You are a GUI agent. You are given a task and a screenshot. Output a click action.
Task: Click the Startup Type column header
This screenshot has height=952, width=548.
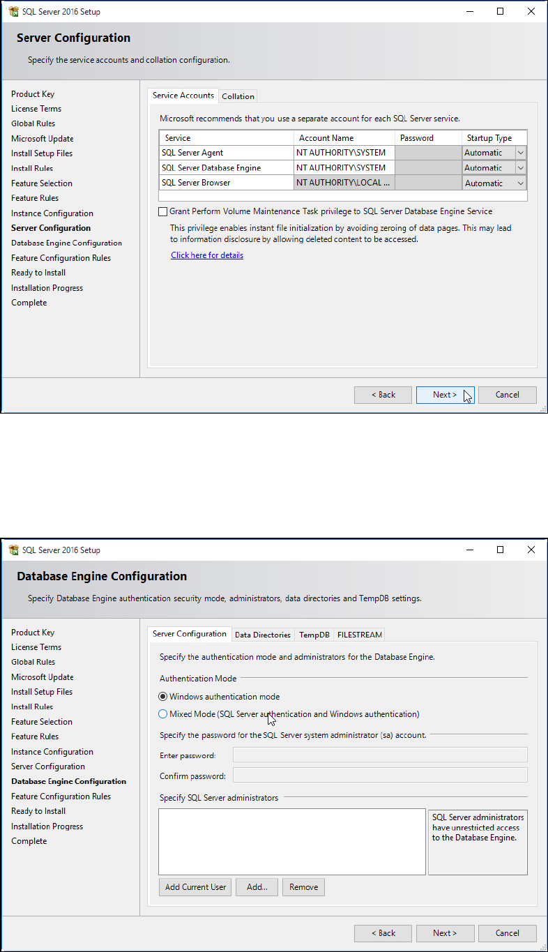[494, 138]
